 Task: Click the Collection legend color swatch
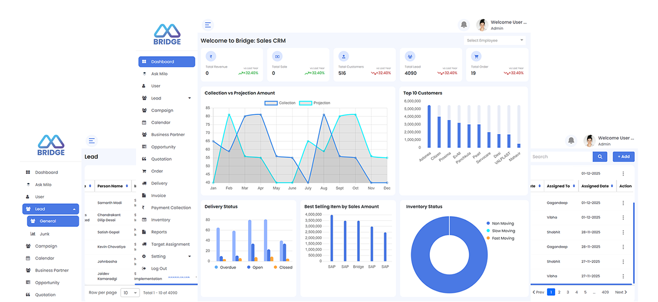(271, 103)
